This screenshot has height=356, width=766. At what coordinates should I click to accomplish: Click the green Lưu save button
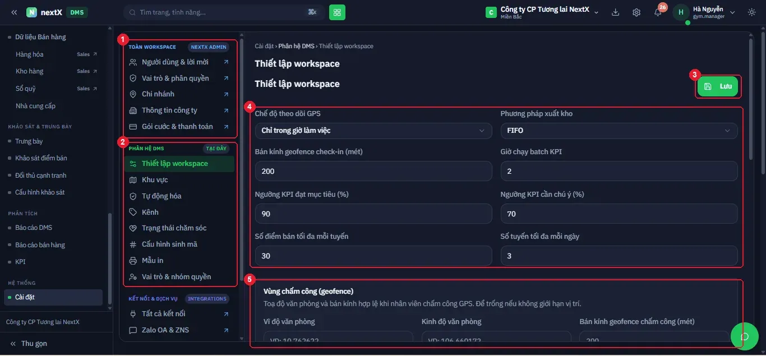718,86
